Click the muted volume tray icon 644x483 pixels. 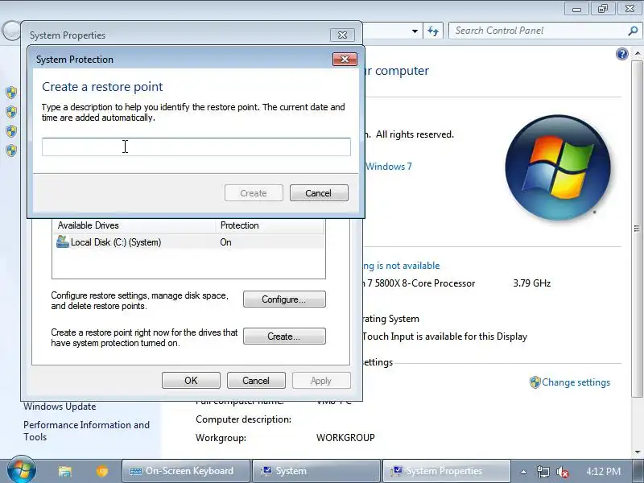point(562,472)
